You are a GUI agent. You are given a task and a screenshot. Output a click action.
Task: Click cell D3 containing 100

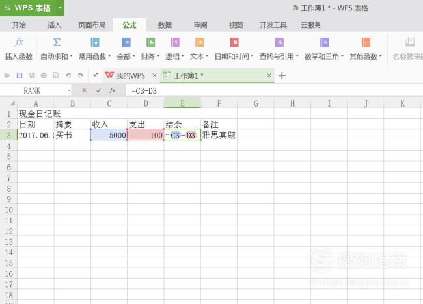click(x=146, y=135)
